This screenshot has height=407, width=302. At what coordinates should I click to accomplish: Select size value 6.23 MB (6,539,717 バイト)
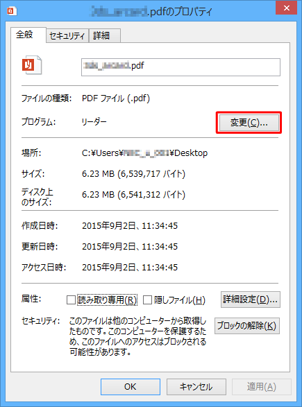click(133, 173)
